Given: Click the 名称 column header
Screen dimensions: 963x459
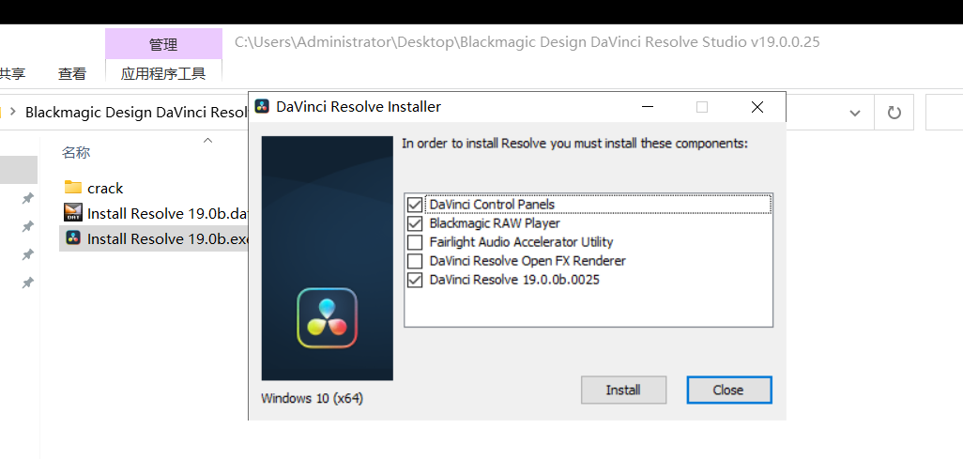Looking at the screenshot, I should tap(76, 153).
